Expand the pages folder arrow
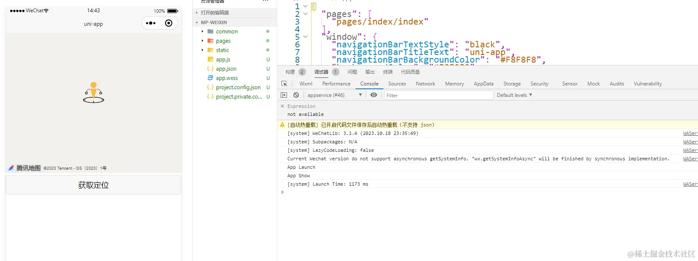The image size is (698, 261). 202,41
